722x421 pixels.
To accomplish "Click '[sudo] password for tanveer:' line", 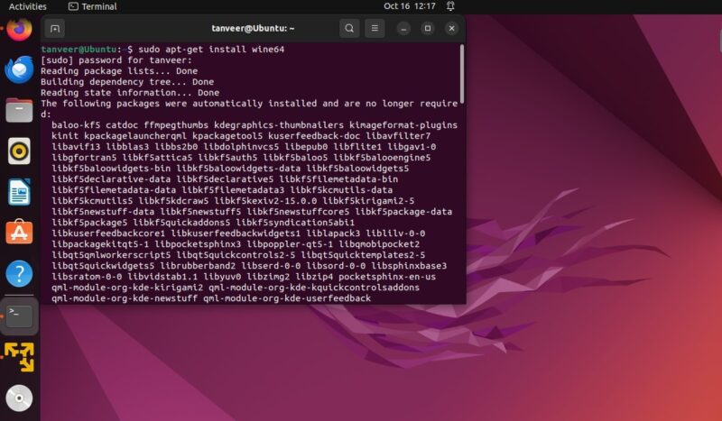I will coord(116,60).
